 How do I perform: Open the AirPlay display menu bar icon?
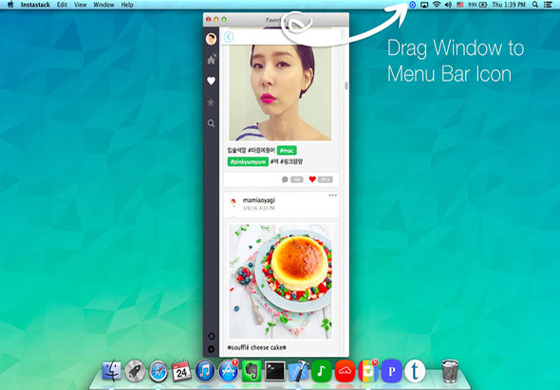pos(424,5)
